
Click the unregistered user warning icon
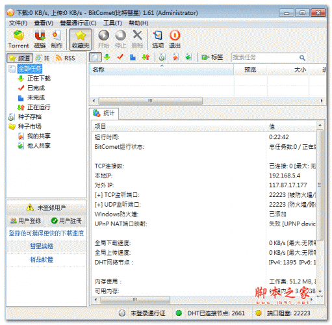click(x=30, y=207)
